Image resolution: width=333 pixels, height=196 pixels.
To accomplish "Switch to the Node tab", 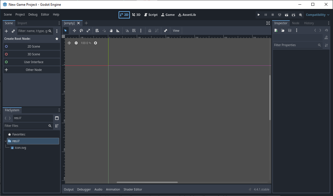I will [x=295, y=23].
